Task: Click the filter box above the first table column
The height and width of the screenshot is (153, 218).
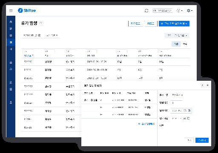Action: 28,51
